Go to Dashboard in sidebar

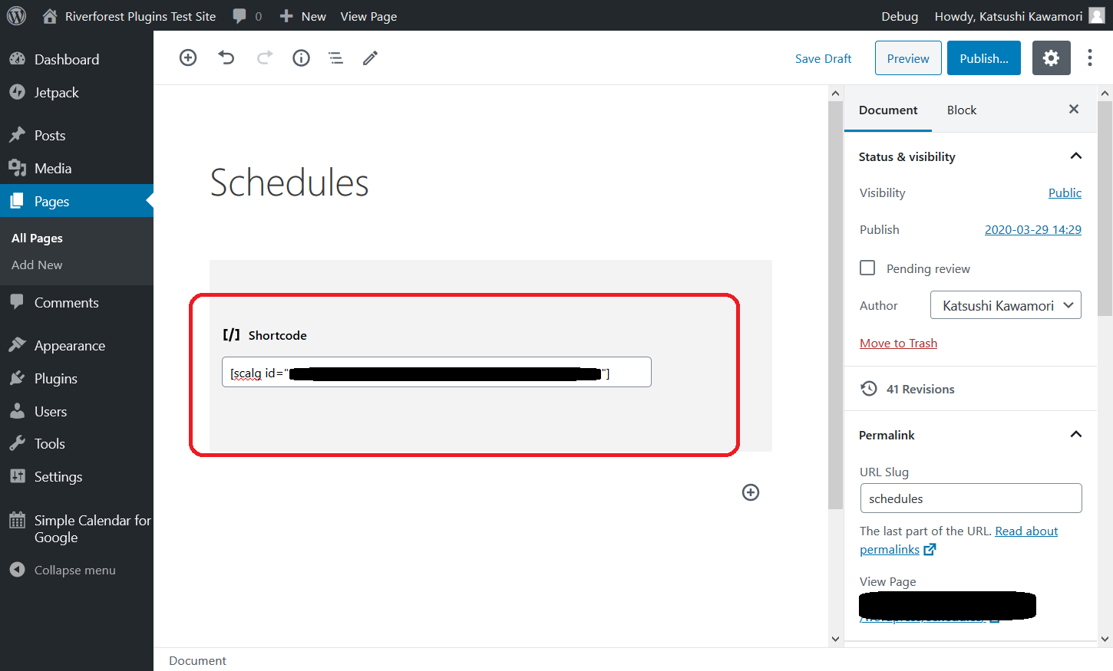point(67,59)
